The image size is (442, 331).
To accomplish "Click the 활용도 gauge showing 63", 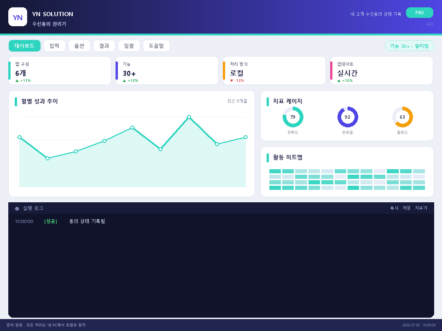I will tap(402, 117).
